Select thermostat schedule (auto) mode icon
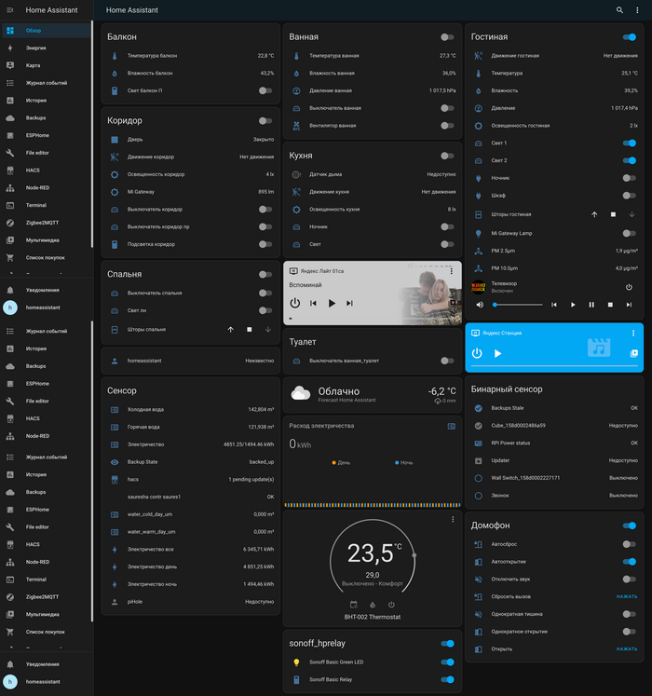 pyautogui.click(x=353, y=605)
